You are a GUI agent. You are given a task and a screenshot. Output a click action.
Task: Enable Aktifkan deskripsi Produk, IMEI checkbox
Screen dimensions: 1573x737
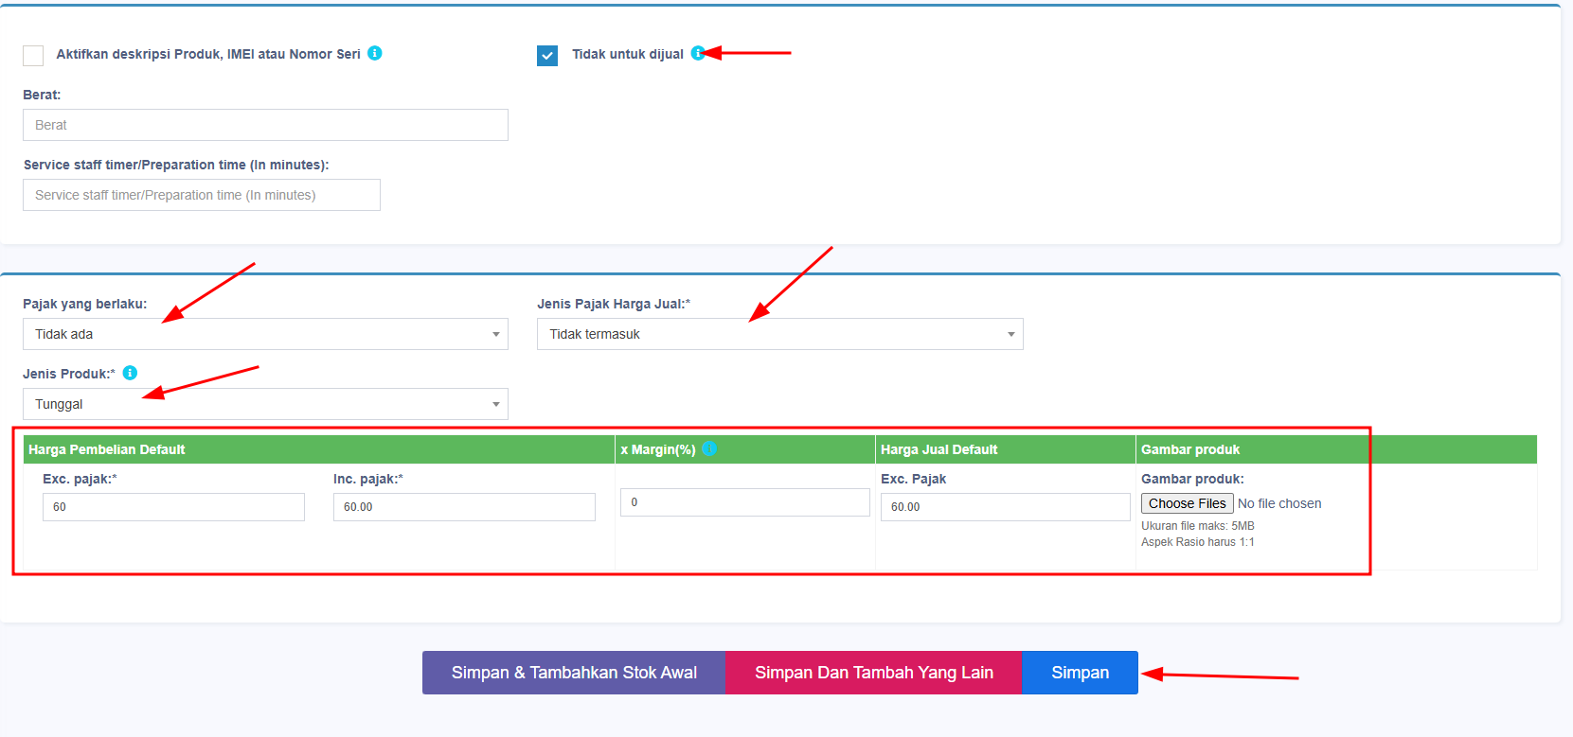click(33, 55)
